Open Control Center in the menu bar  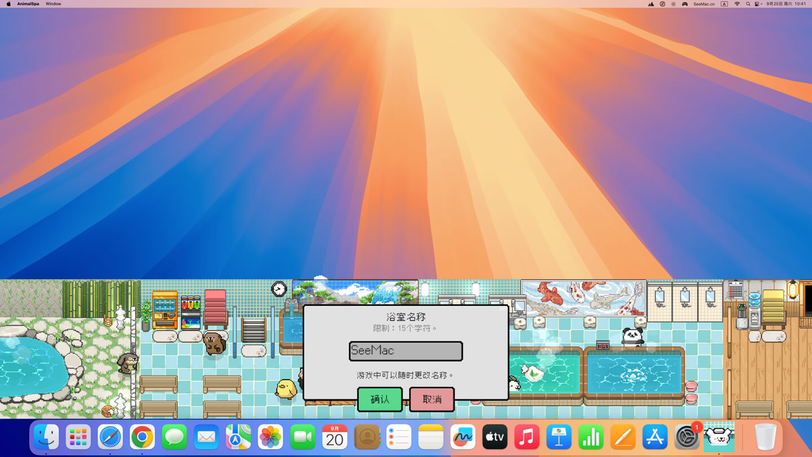[x=757, y=4]
